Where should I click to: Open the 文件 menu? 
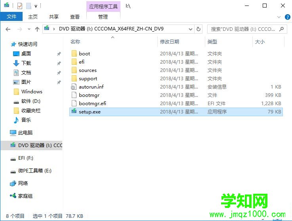(x=11, y=17)
